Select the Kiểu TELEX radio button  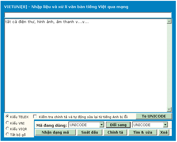tap(7, 117)
